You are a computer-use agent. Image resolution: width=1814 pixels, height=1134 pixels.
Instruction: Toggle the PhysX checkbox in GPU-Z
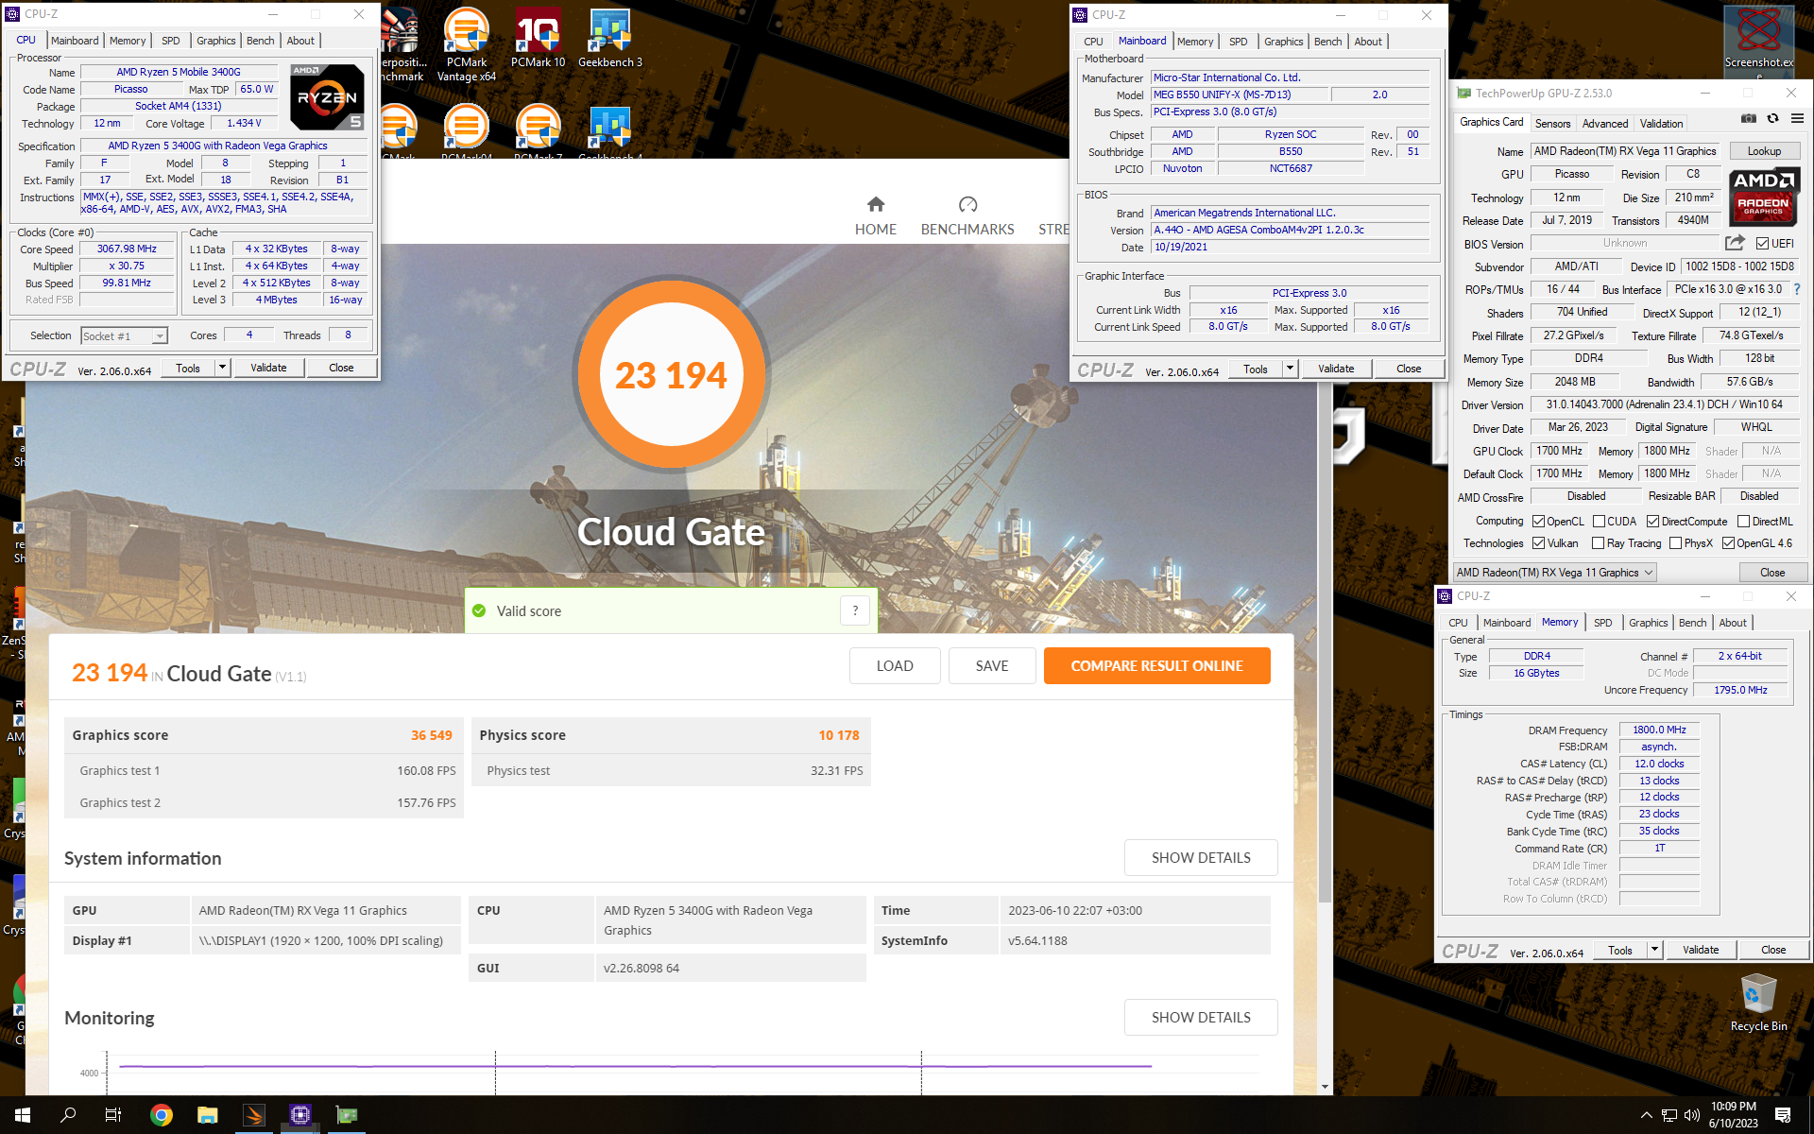[x=1675, y=543]
